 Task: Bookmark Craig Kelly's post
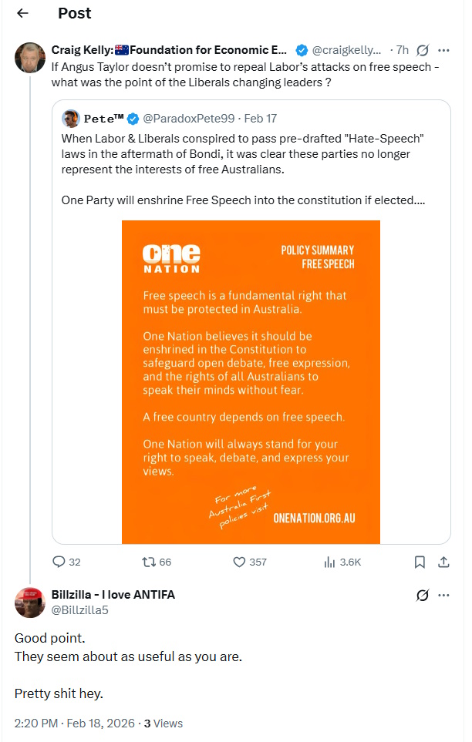(x=420, y=562)
